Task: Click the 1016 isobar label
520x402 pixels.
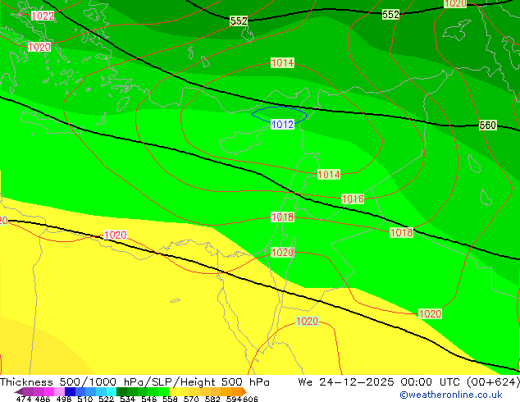Action: (x=353, y=199)
